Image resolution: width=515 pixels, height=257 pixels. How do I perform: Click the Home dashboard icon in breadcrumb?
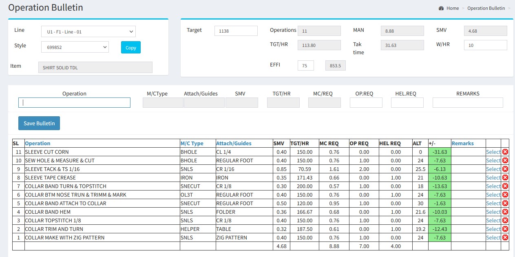pos(441,8)
